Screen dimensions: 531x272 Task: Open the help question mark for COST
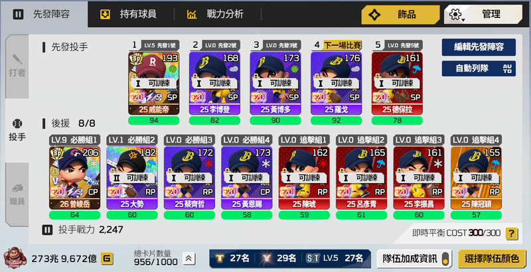tap(511, 233)
